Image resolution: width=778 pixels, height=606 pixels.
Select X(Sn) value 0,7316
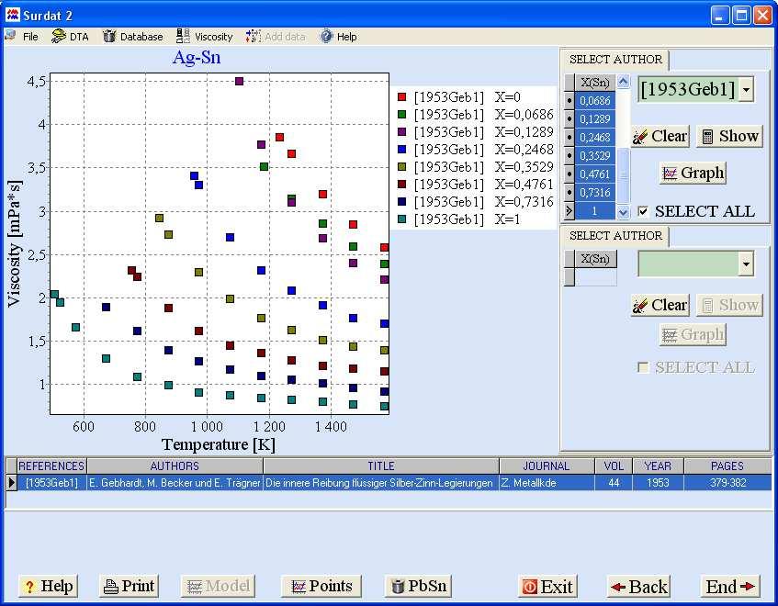point(595,193)
